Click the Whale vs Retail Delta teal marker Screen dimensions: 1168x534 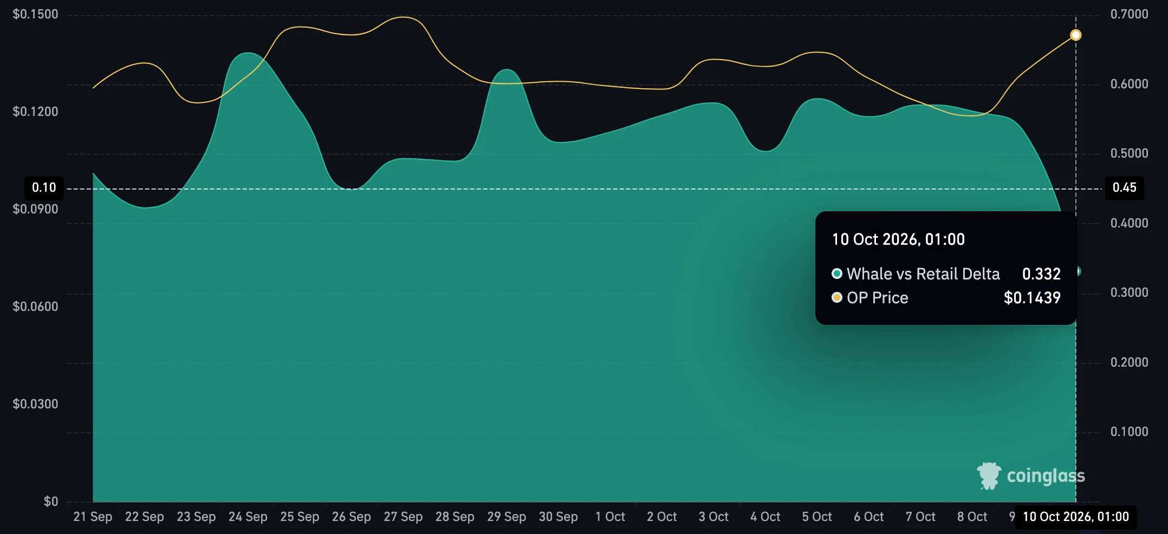pos(1078,271)
